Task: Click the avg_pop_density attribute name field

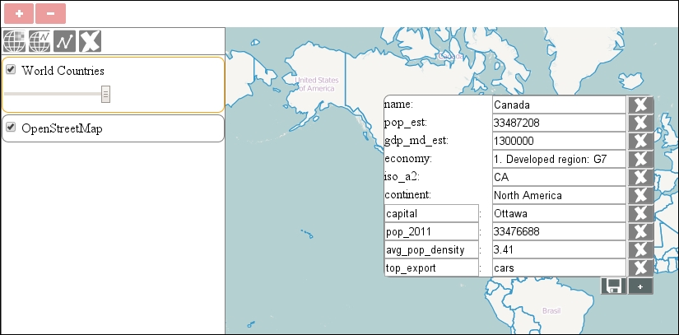Action: point(431,250)
